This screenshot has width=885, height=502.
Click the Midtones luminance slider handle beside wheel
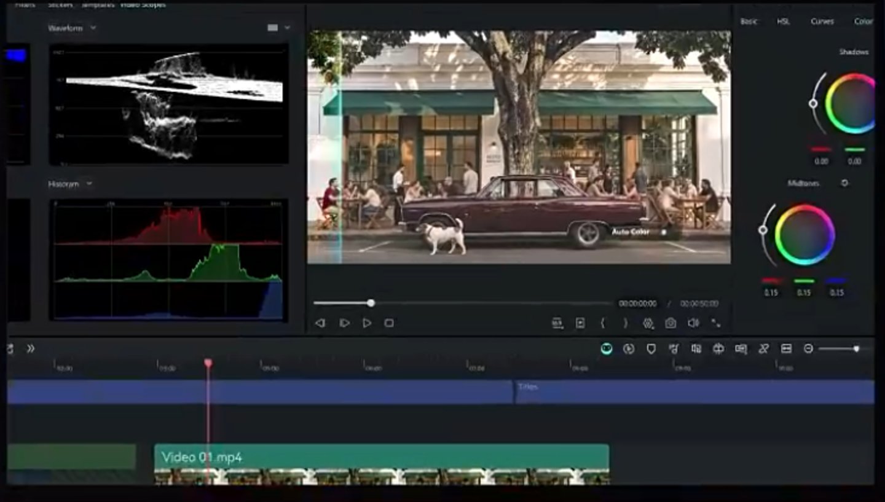[763, 230]
